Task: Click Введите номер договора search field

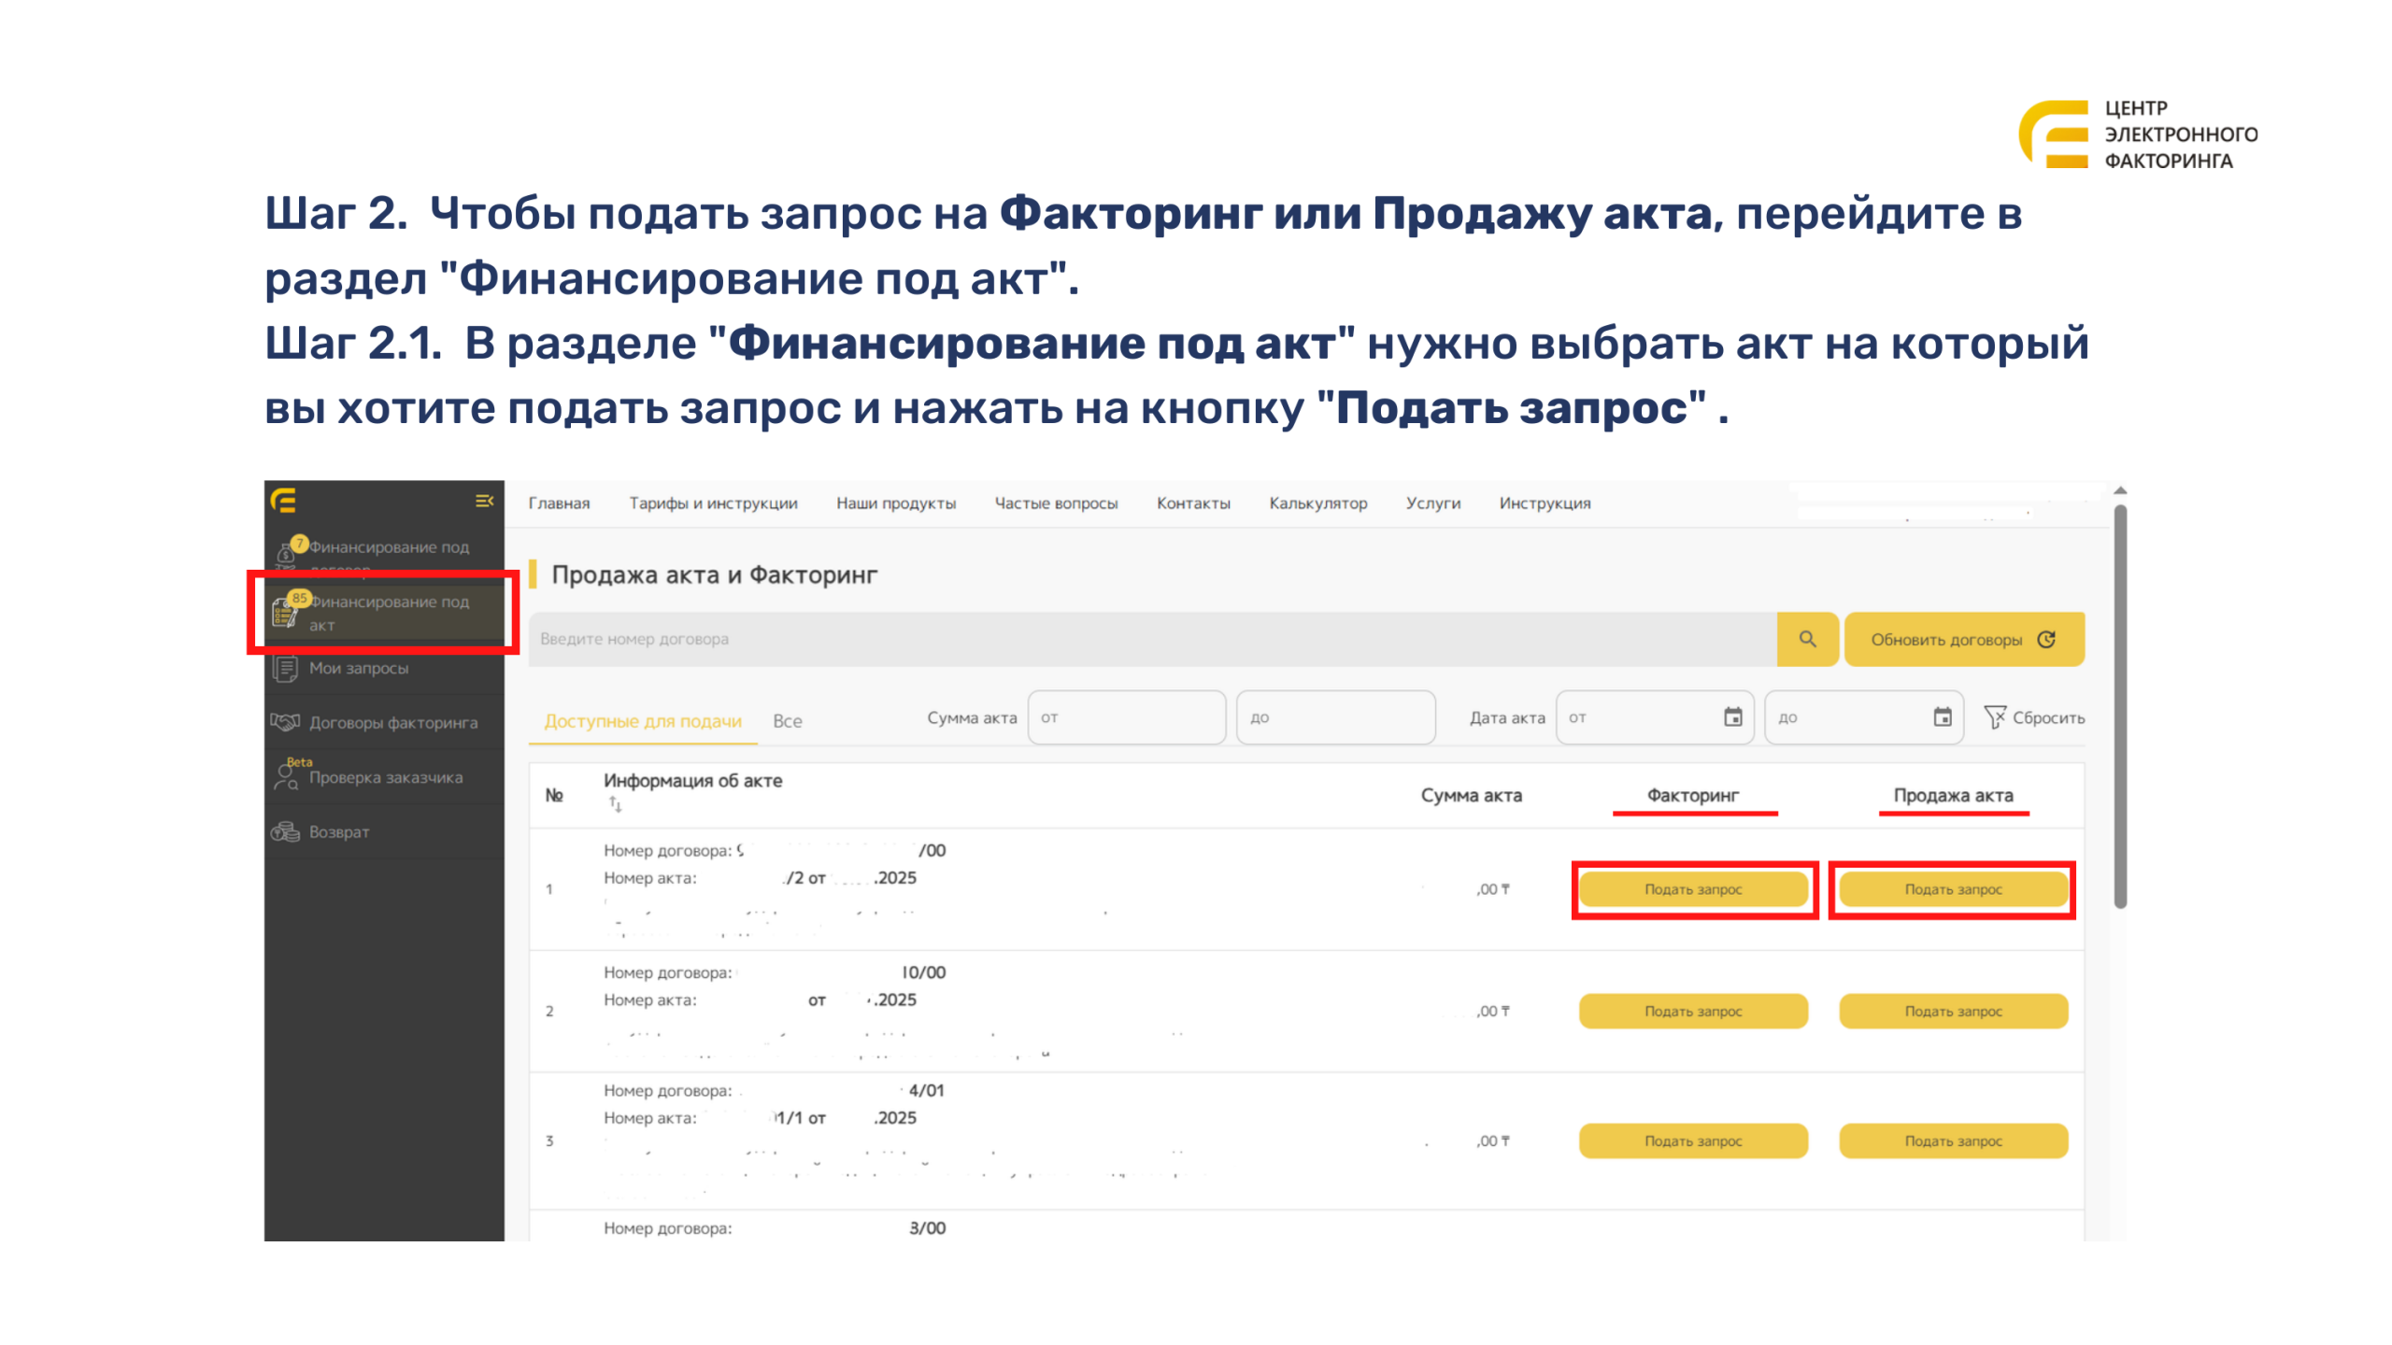Action: 1152,639
